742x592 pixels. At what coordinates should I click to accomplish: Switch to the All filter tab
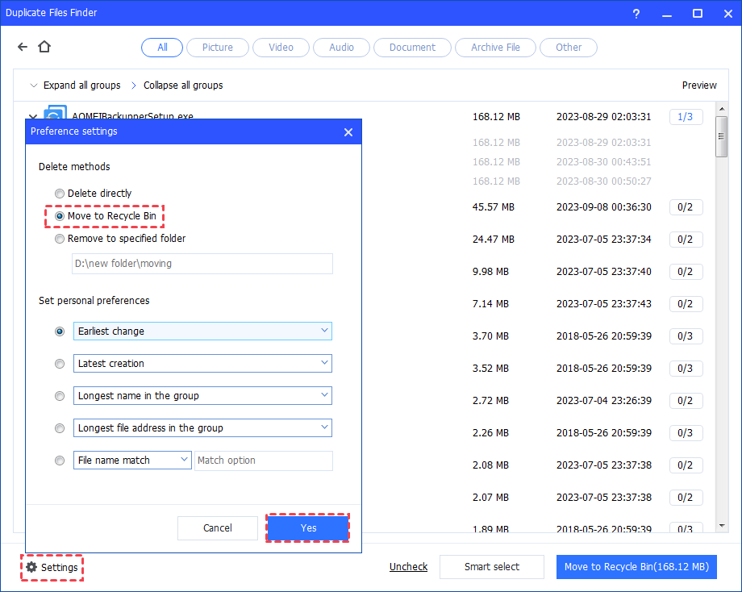(x=162, y=48)
